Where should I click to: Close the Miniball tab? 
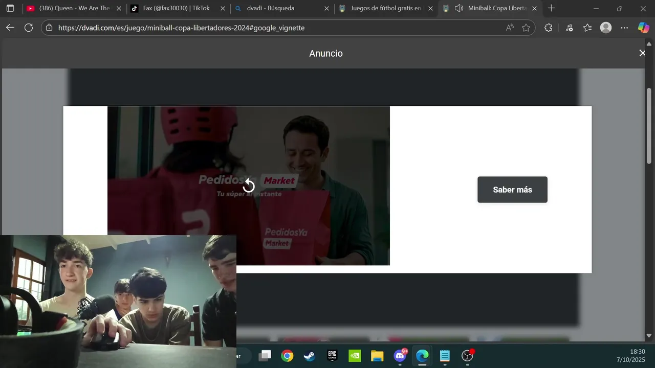pos(534,9)
